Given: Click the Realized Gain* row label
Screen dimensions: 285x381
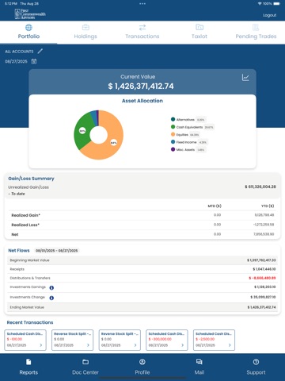Looking at the screenshot, I should pos(25,215).
